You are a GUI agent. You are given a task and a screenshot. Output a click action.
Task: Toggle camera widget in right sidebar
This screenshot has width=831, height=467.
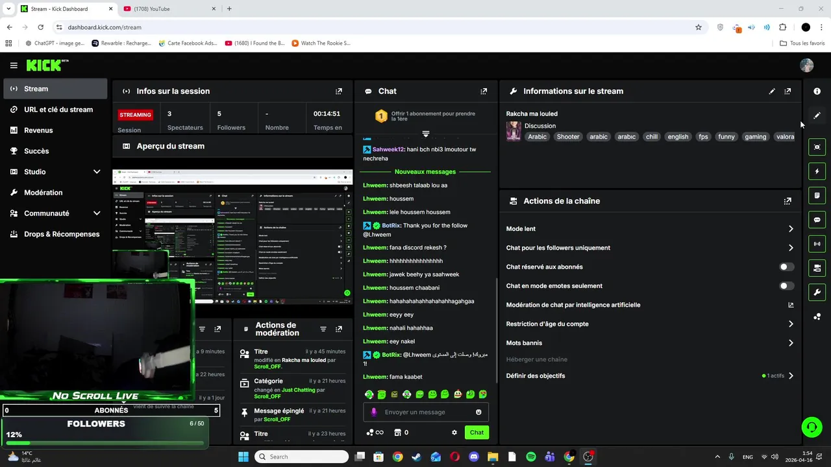tap(817, 268)
